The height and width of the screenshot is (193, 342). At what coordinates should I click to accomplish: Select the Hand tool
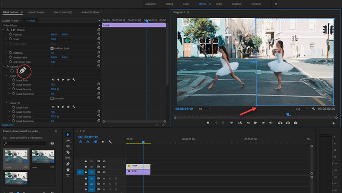pyautogui.click(x=68, y=169)
